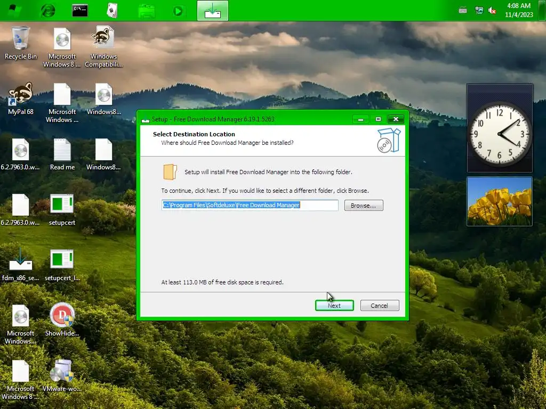
Task: Select the setupcert_l... desktop icon
Action: (x=62, y=265)
